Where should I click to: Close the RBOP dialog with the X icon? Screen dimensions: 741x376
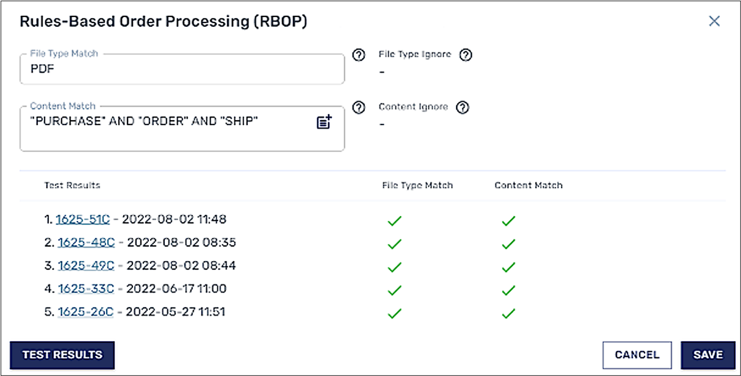pyautogui.click(x=714, y=21)
